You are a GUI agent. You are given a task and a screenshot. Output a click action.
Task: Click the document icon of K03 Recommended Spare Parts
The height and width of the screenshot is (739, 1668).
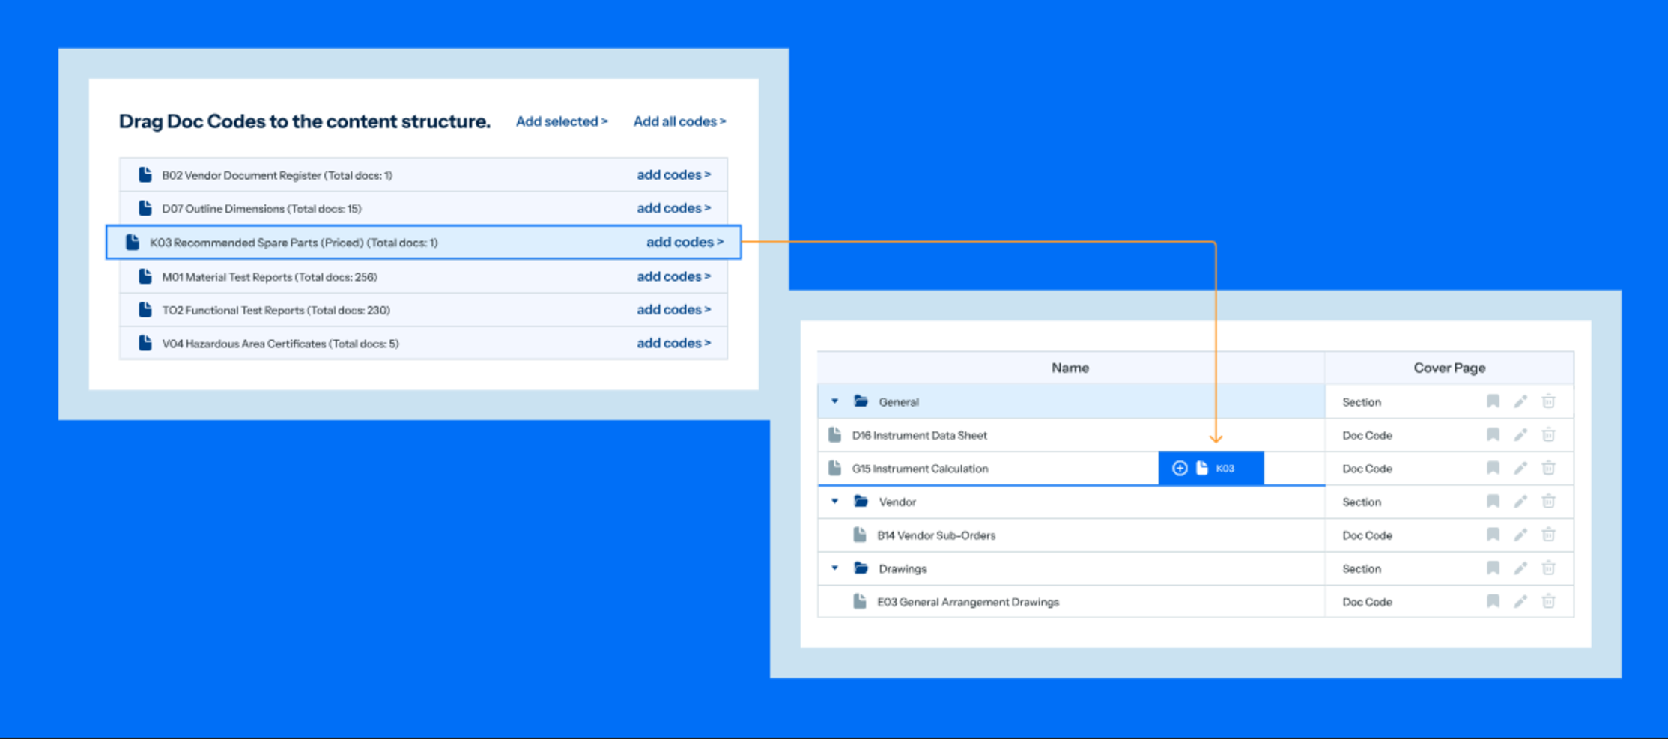tap(133, 242)
